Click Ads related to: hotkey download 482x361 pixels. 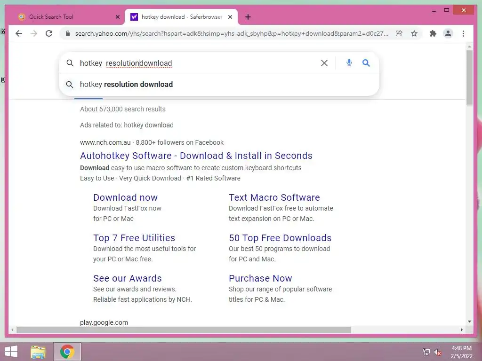click(x=127, y=125)
